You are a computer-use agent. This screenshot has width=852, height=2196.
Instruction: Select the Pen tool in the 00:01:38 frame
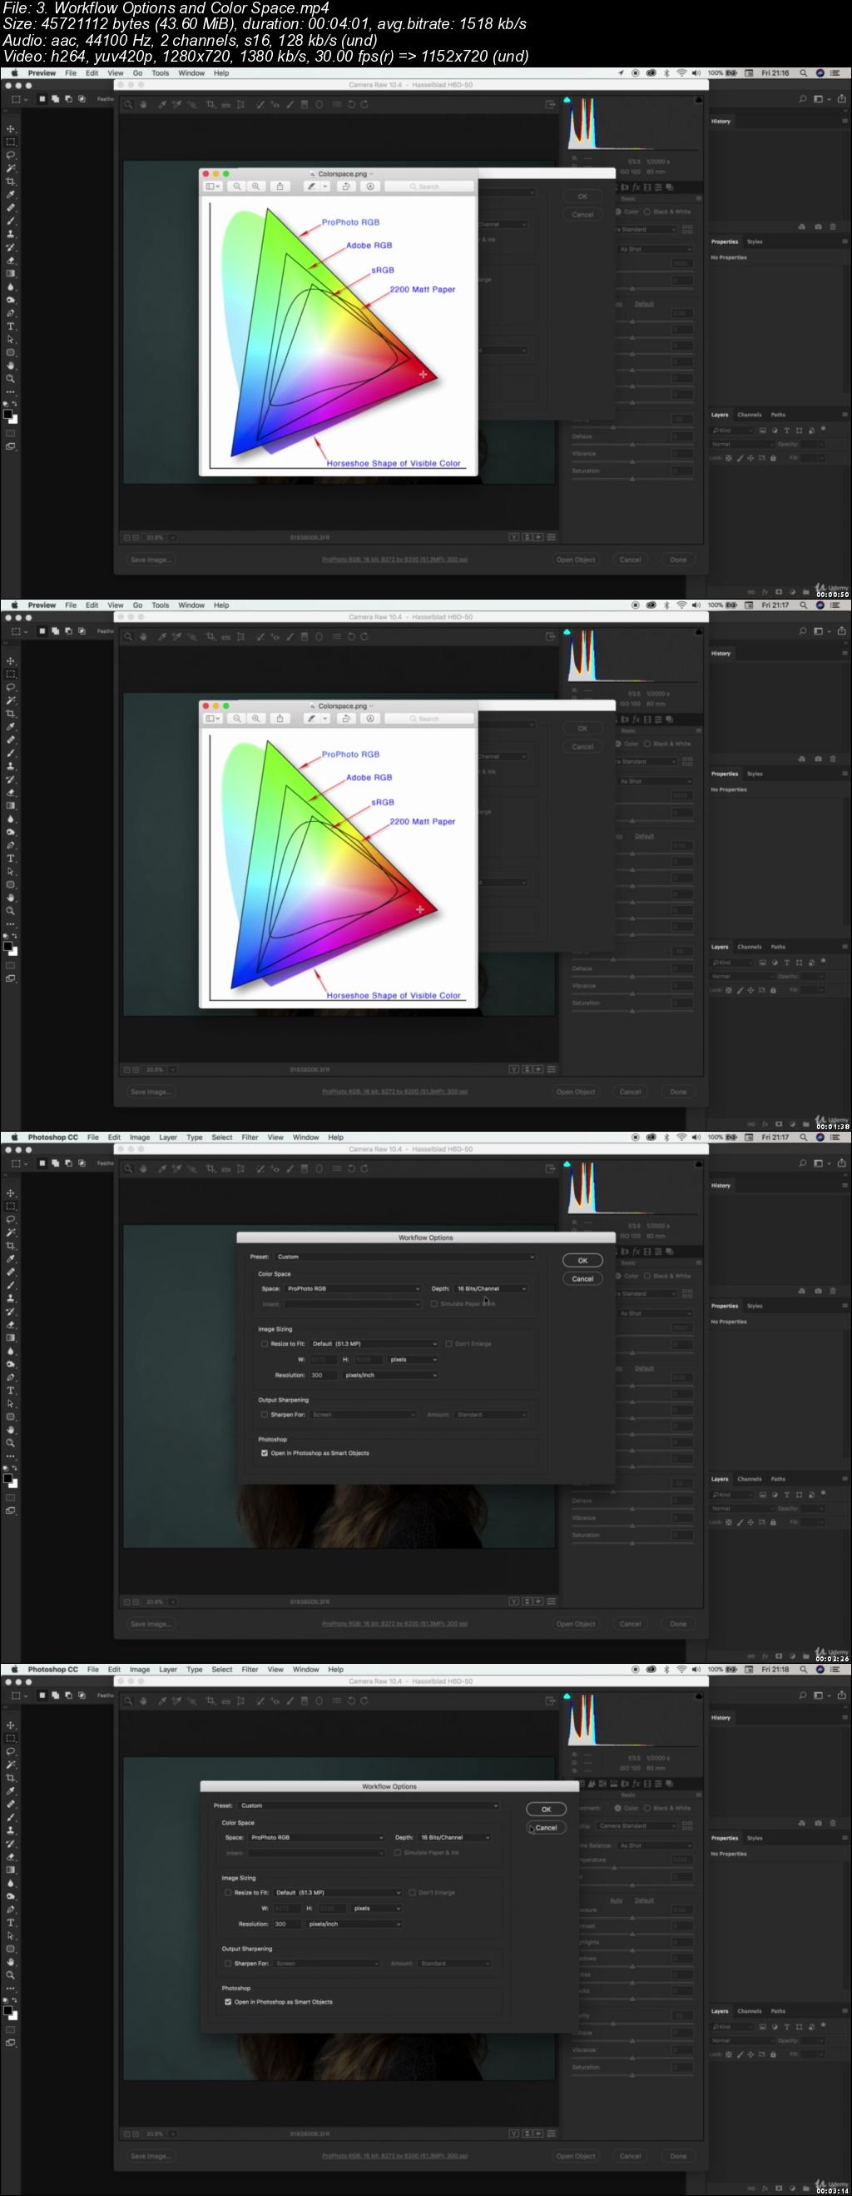[10, 844]
